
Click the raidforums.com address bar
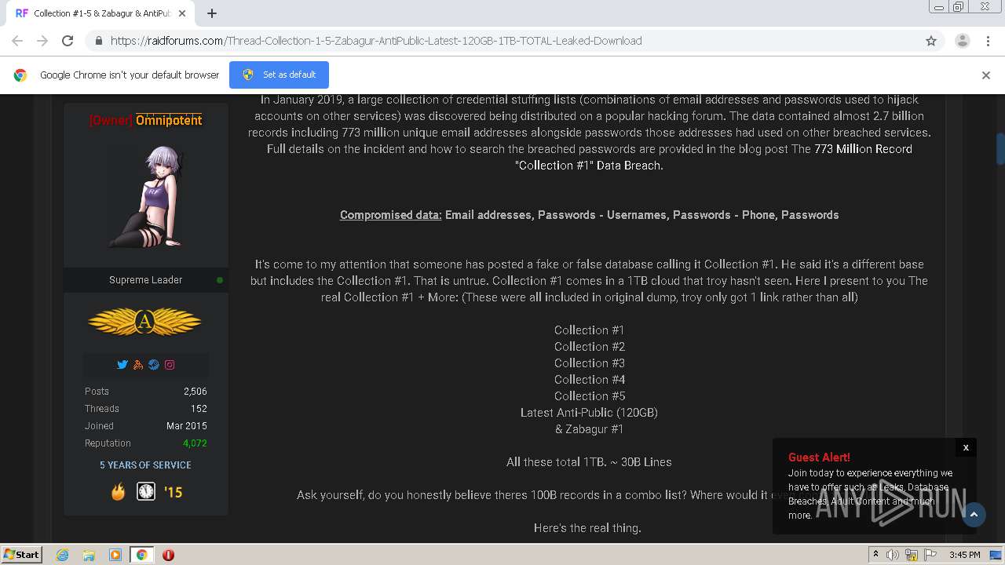(x=502, y=41)
